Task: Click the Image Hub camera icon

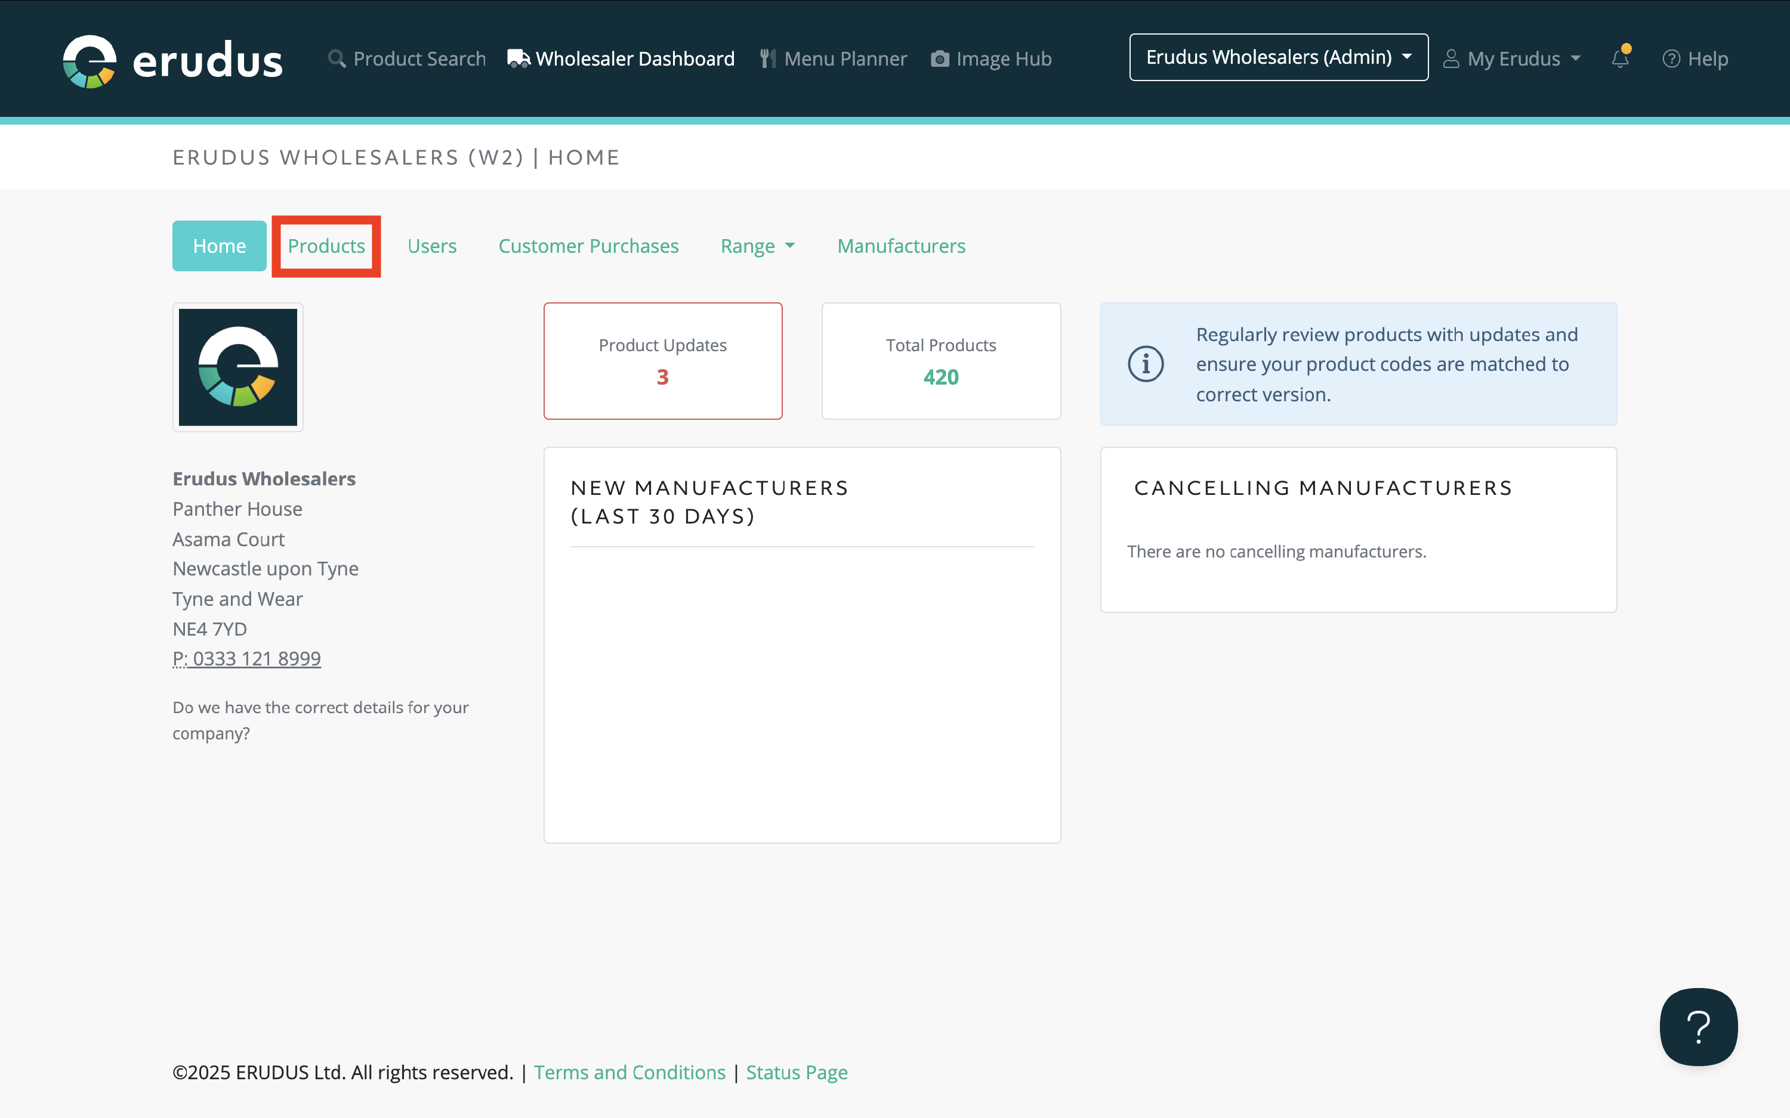Action: pyautogui.click(x=939, y=58)
